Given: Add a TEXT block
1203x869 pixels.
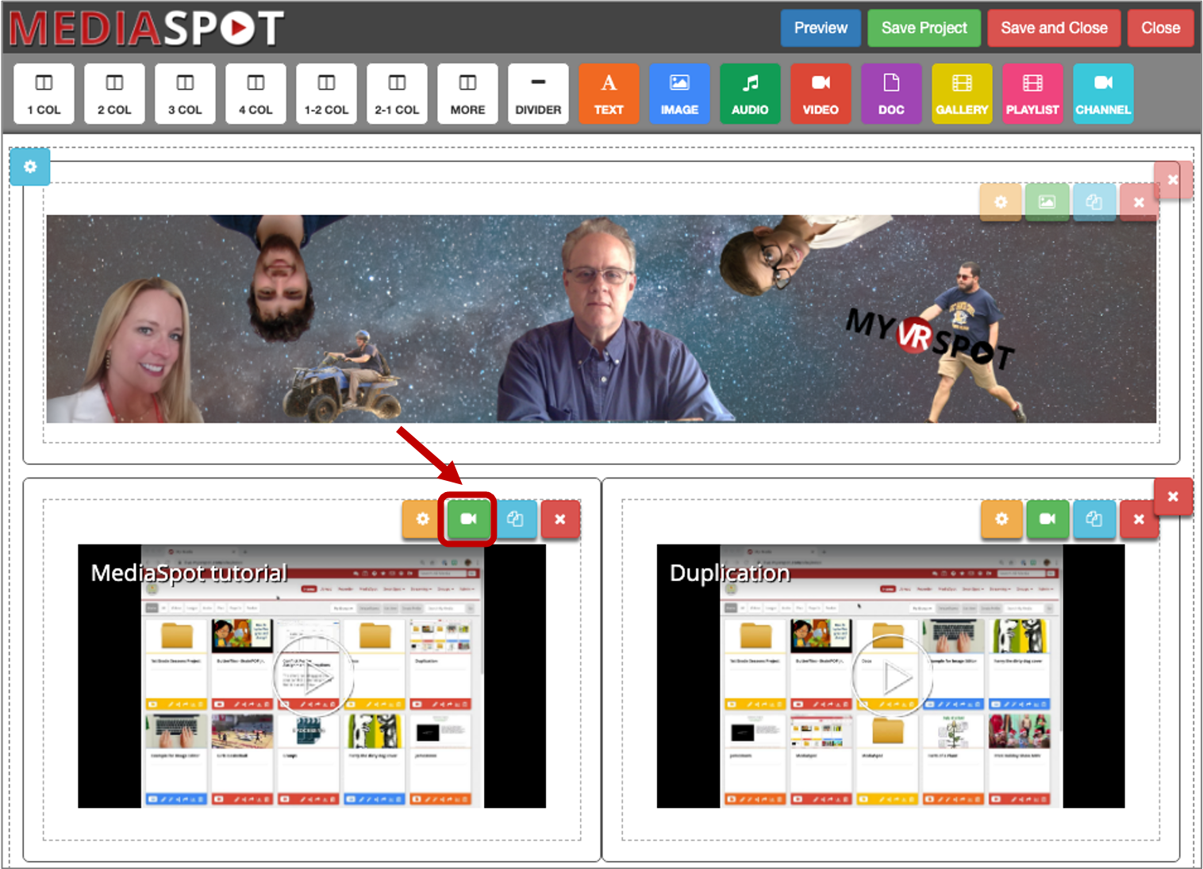Looking at the screenshot, I should click(x=609, y=94).
